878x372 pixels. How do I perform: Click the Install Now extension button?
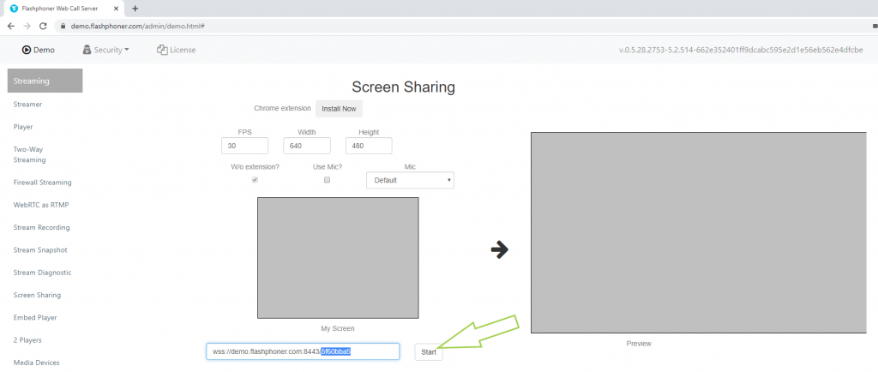(339, 109)
